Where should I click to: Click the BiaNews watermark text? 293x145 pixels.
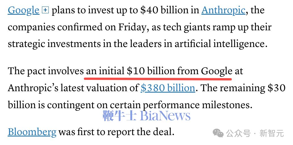[165, 116]
